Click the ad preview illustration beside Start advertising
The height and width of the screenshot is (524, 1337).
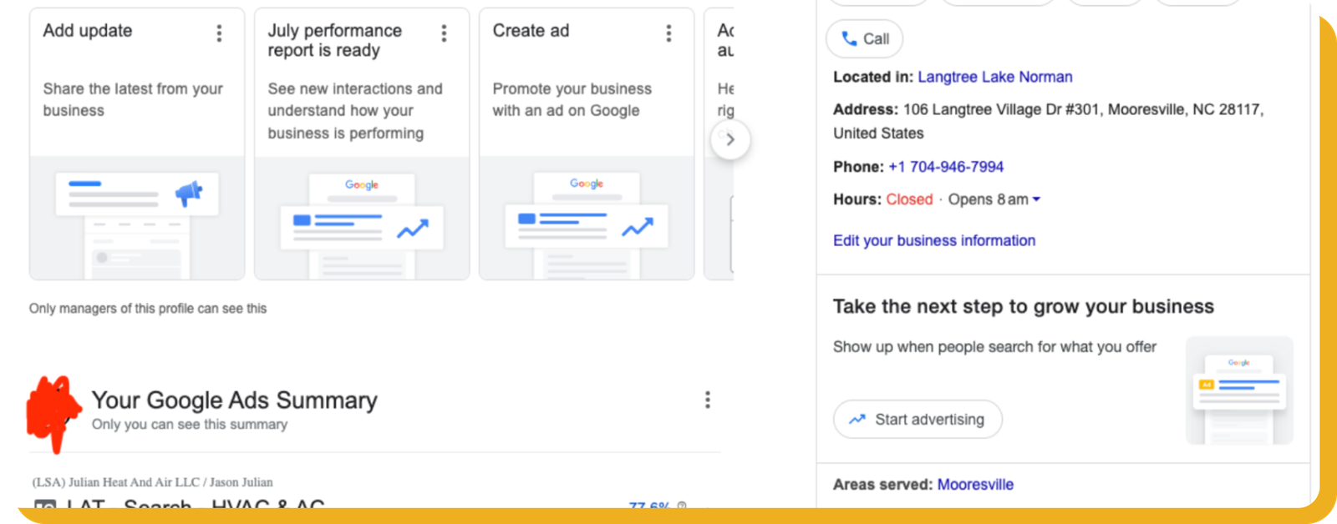click(x=1239, y=390)
